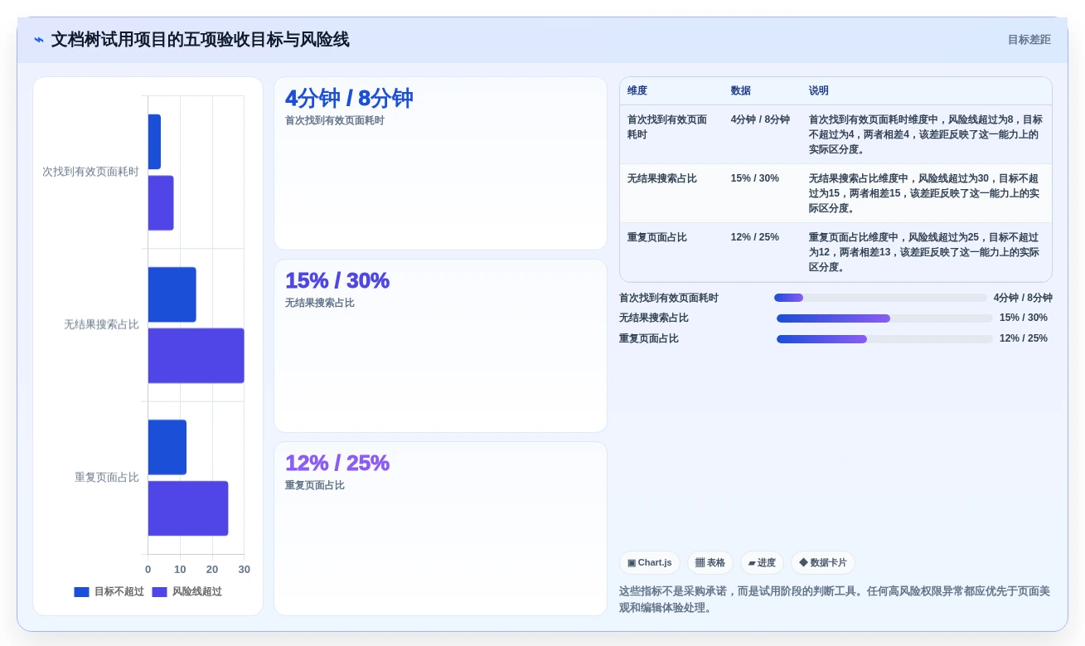Click the 12% / 25% progress value label
The height and width of the screenshot is (646, 1085).
point(1024,339)
